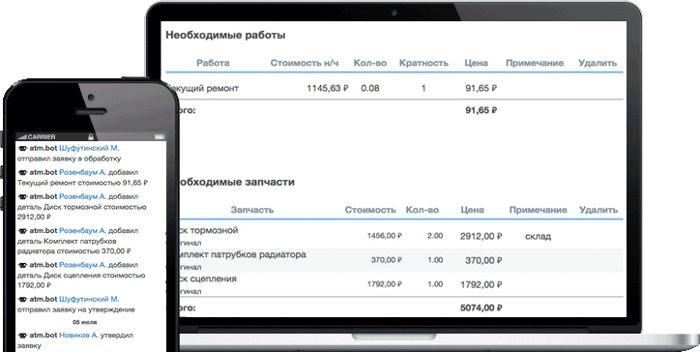The width and height of the screenshot is (700, 352).
Task: Click the 'Необходимые работы' section heading
Action: coord(225,35)
